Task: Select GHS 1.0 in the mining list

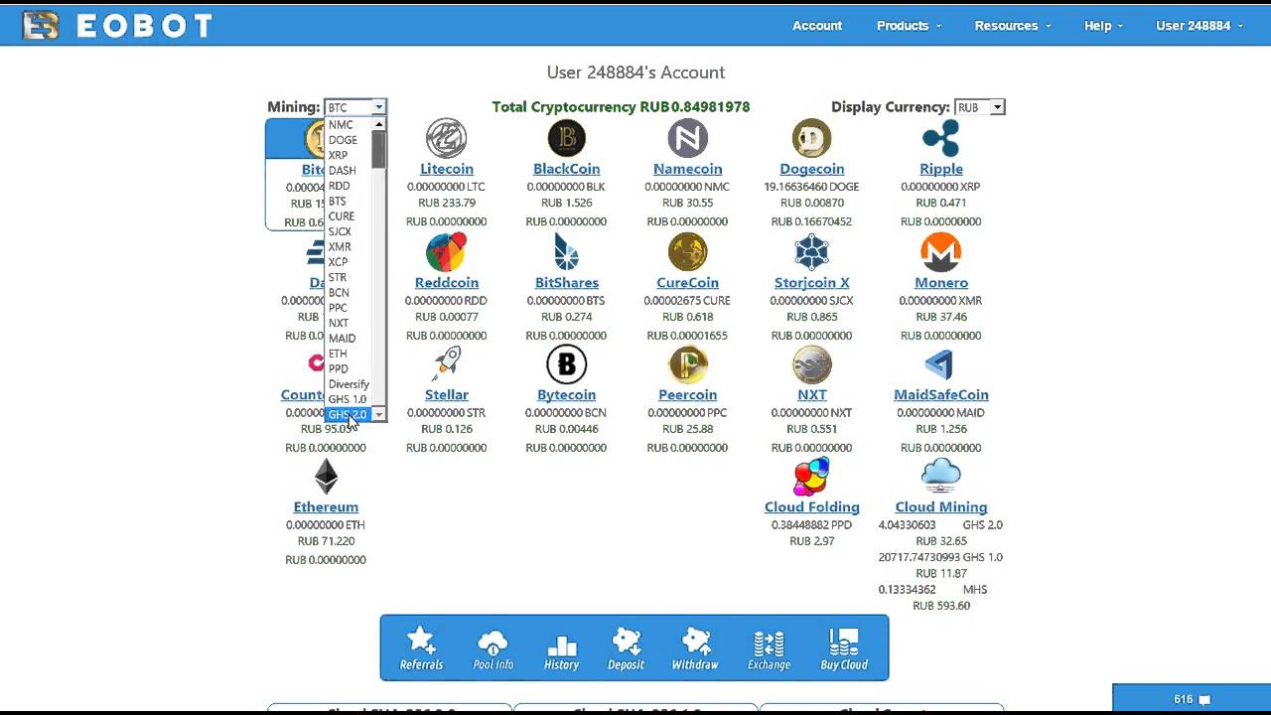Action: tap(349, 399)
